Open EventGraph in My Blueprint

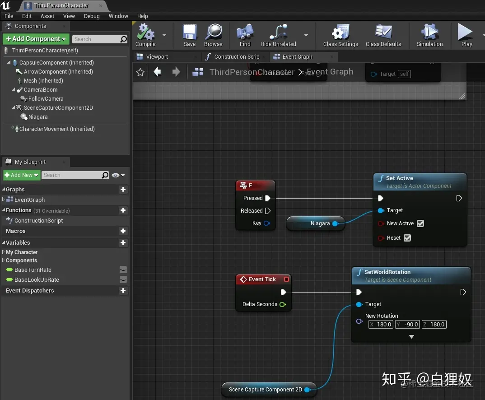29,200
